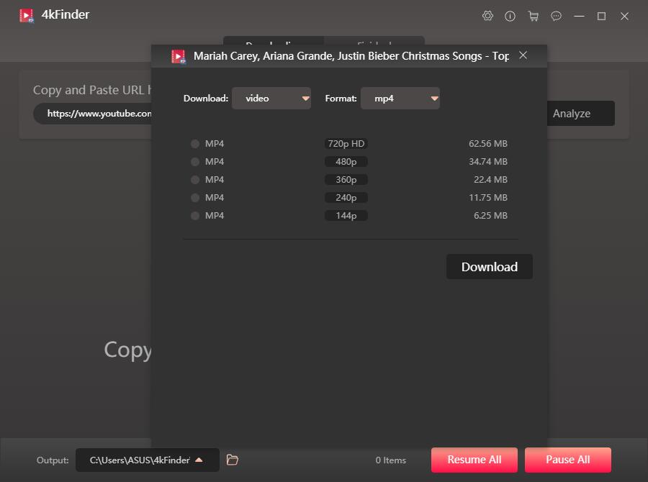Open the Download type dropdown showing video
The image size is (648, 482).
[x=271, y=99]
